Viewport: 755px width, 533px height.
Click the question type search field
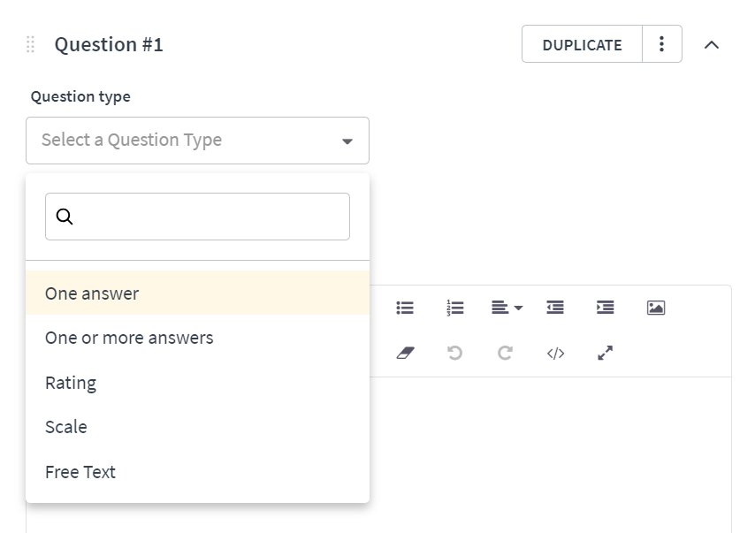[197, 217]
